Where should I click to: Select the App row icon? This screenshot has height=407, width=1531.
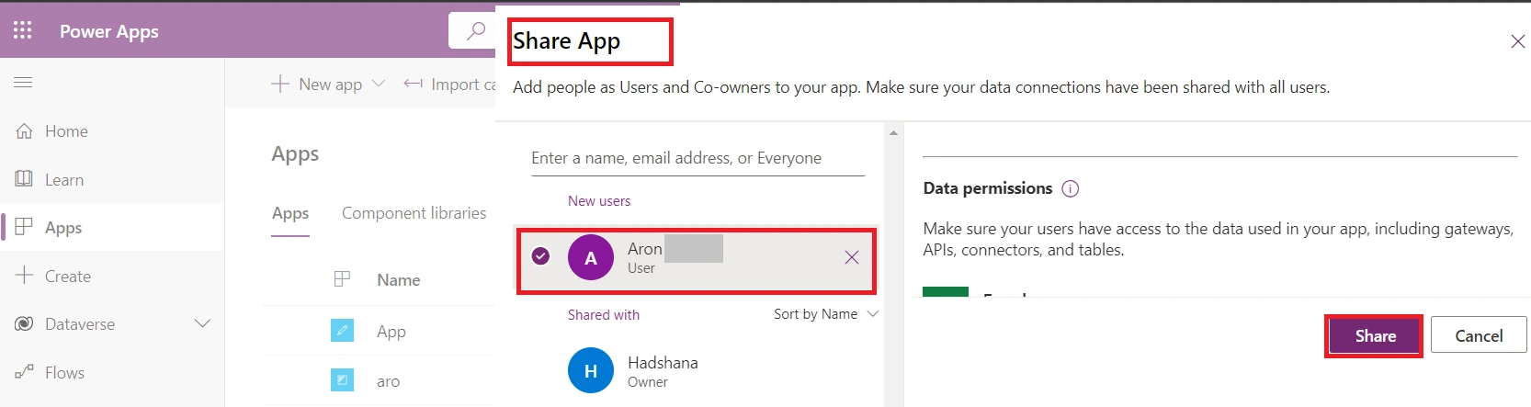click(x=342, y=330)
